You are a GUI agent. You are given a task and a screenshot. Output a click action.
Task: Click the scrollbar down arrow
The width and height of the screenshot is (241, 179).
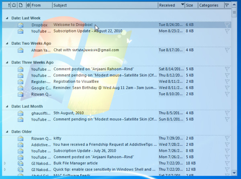coord(234,173)
